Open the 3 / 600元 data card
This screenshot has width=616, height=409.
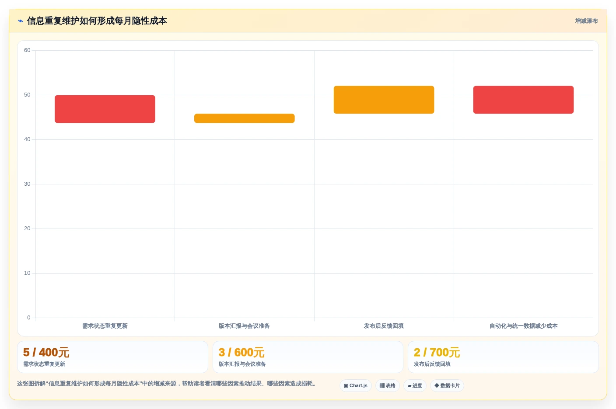308,357
